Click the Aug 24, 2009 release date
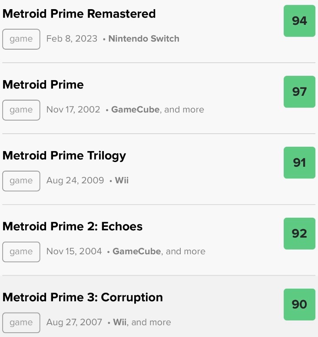The image size is (318, 337). coord(75,181)
